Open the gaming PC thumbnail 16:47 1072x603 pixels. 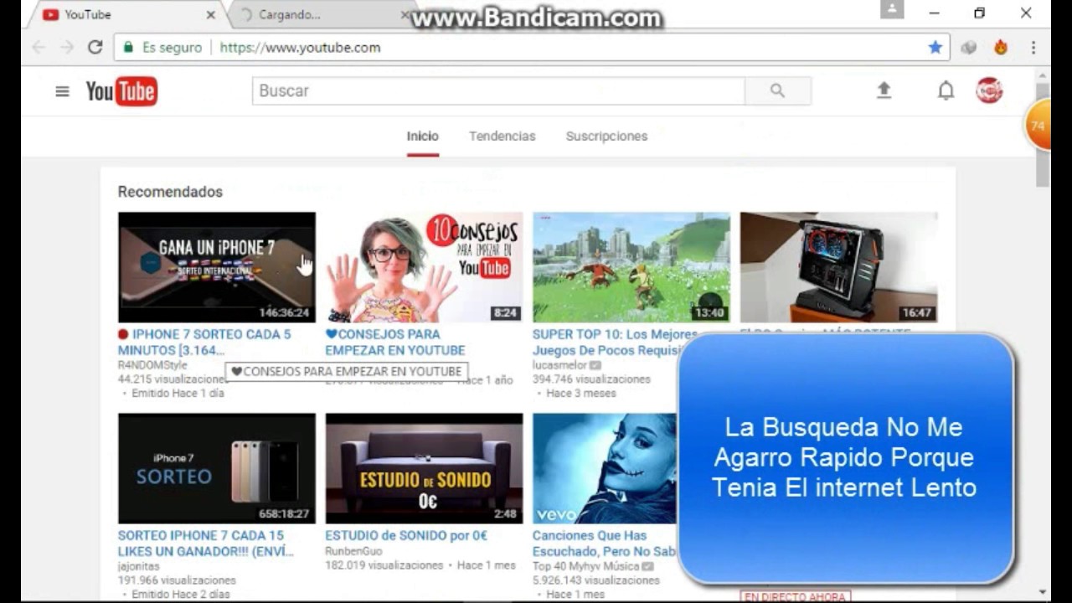[839, 267]
